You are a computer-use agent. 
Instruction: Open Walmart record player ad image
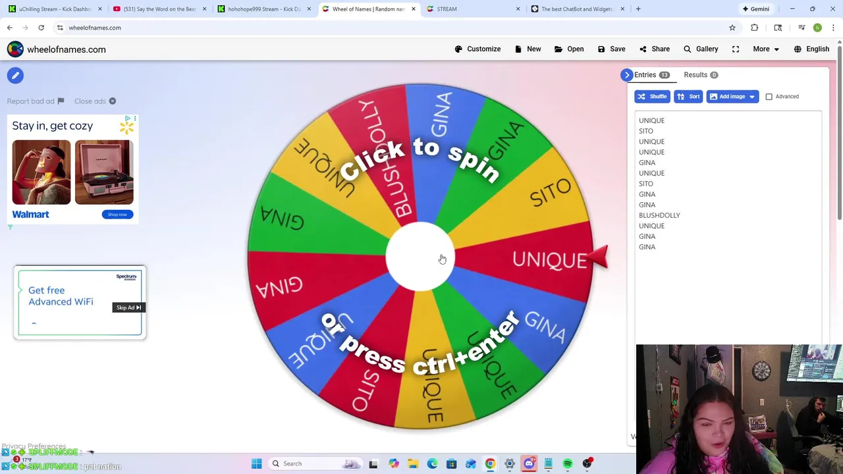(104, 172)
